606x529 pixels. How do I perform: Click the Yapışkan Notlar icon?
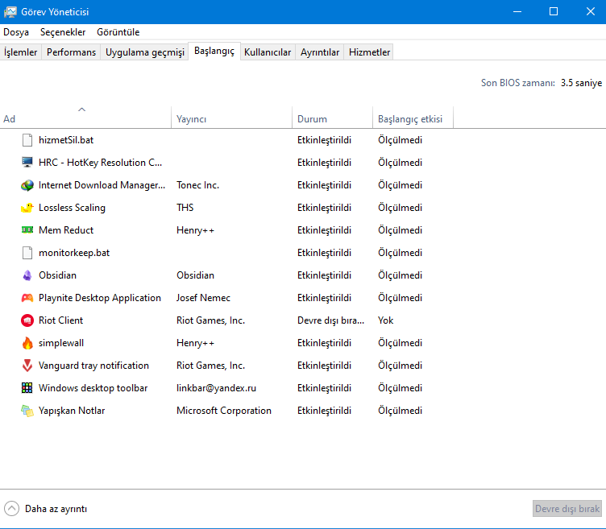(x=27, y=411)
